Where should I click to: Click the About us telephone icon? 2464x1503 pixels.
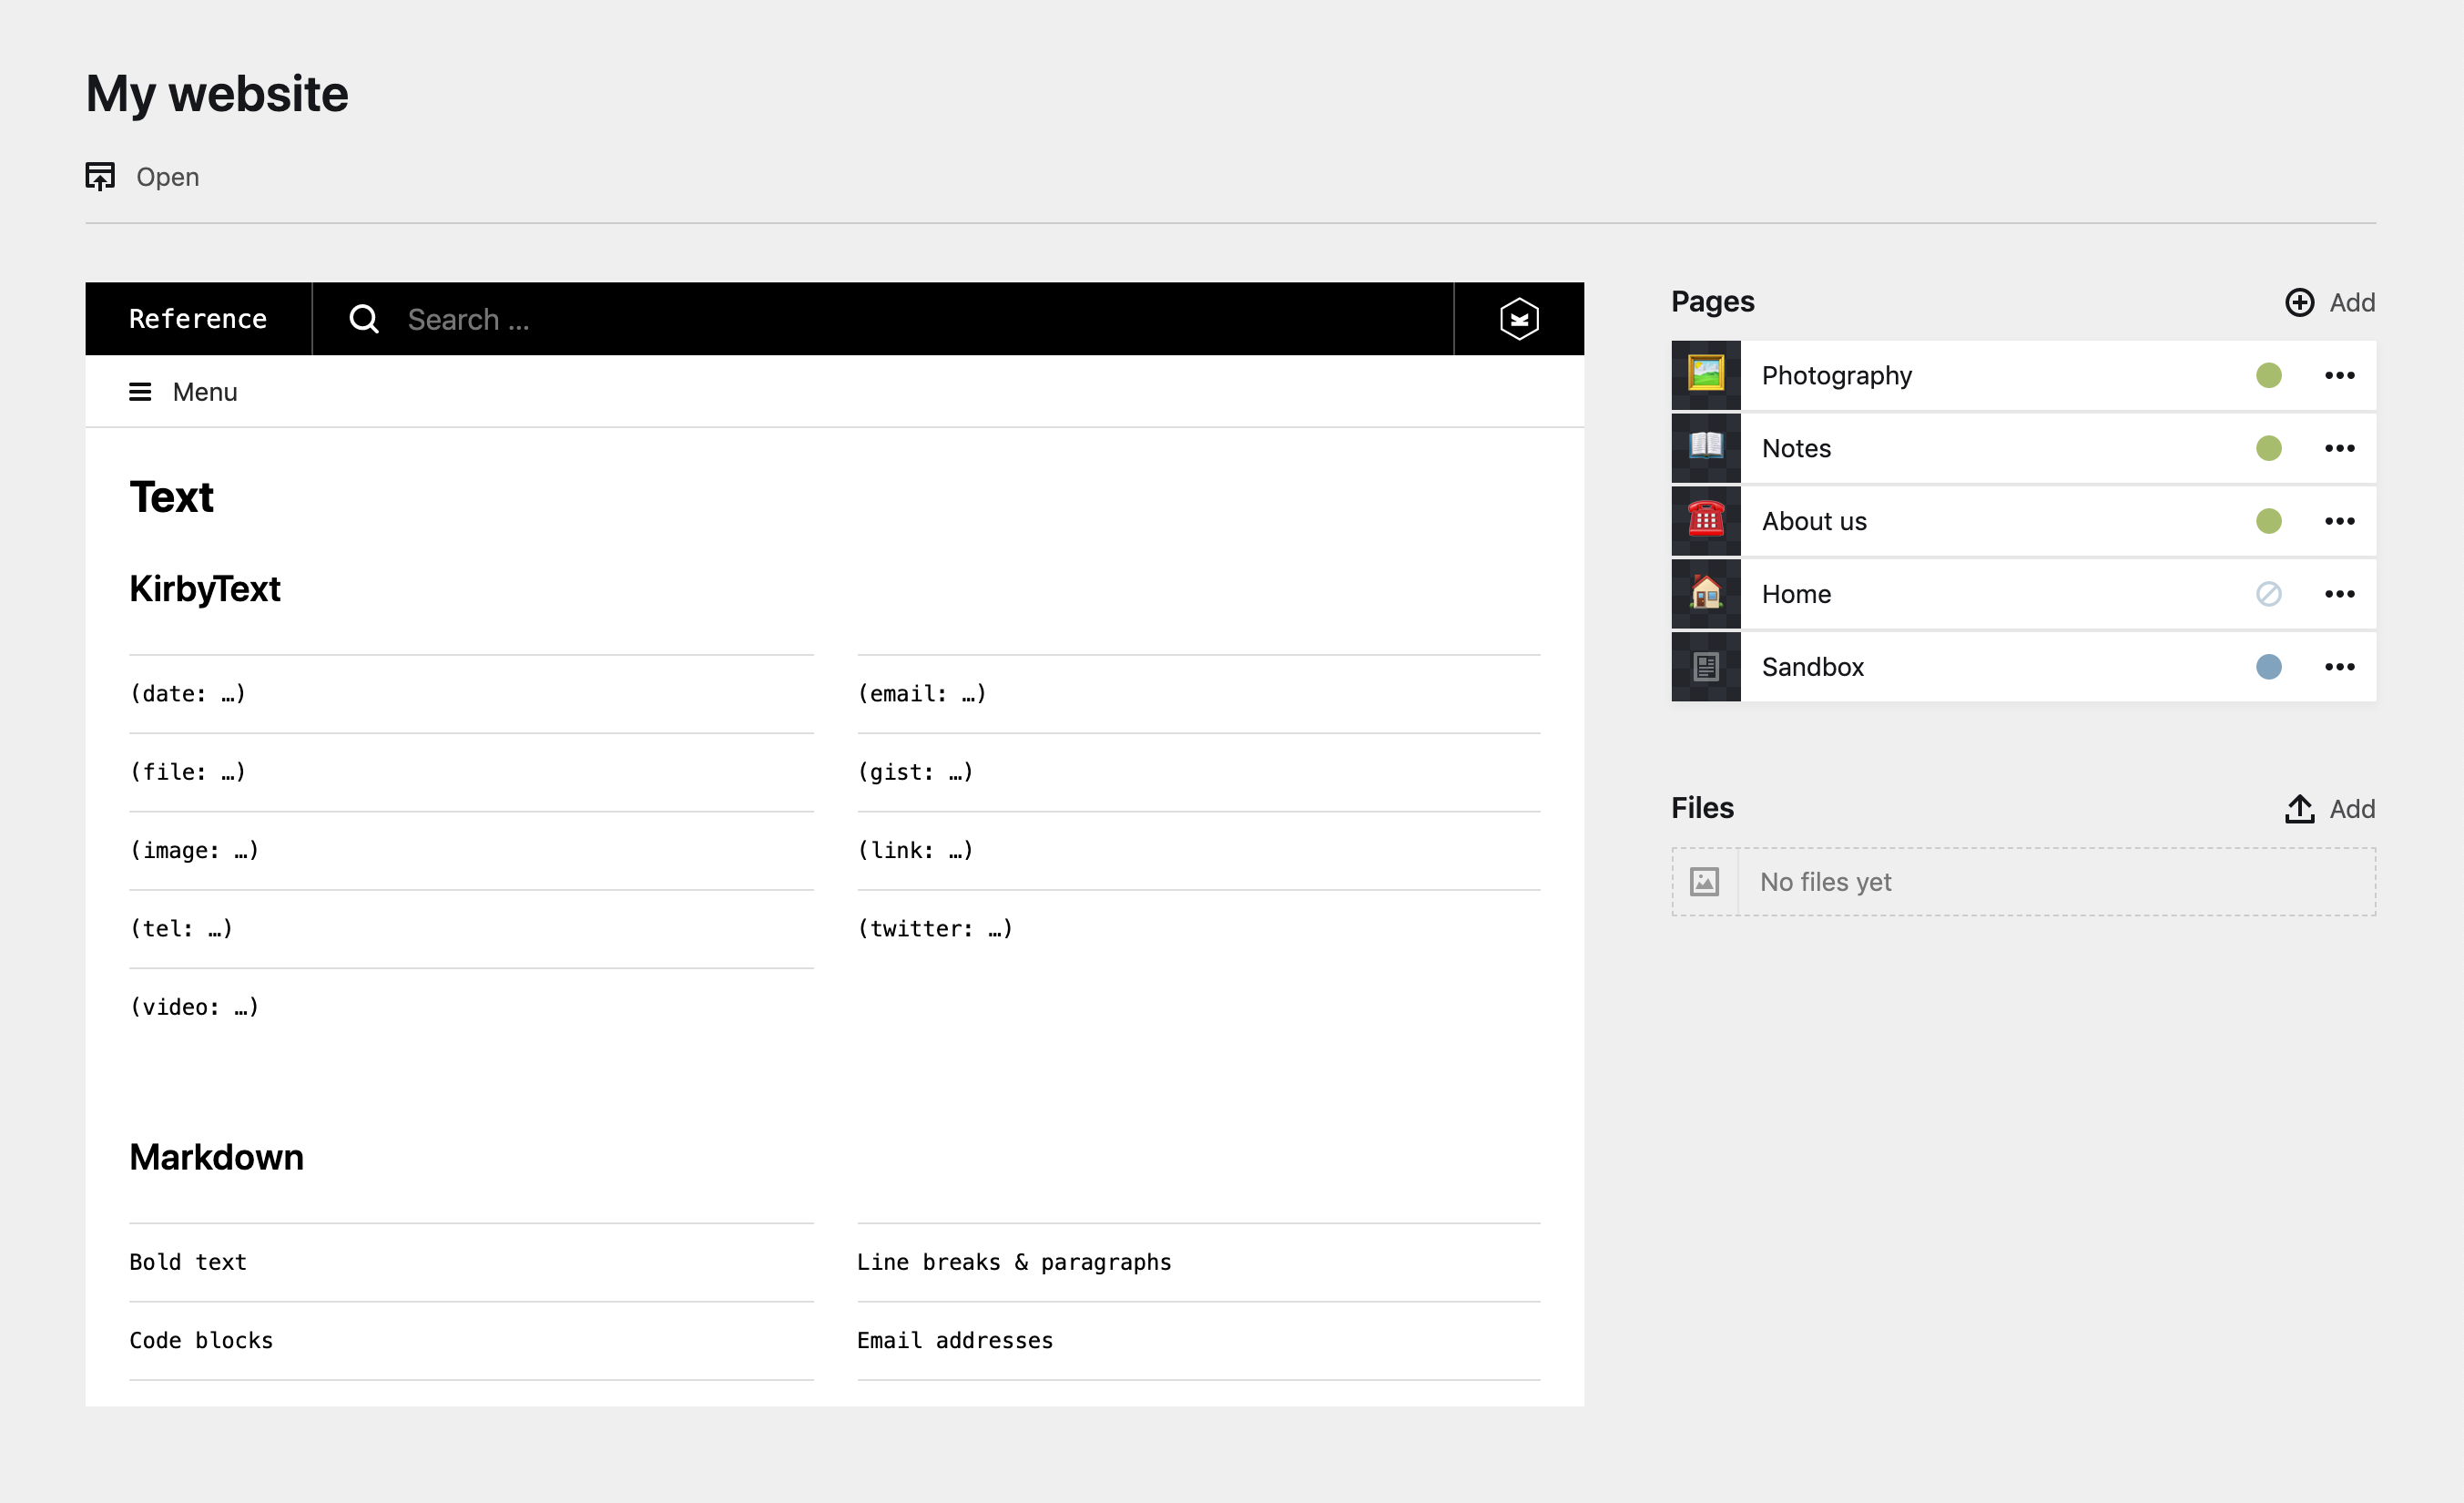coord(1705,520)
